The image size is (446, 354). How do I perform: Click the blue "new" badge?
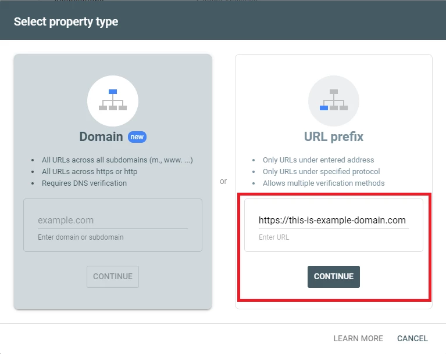tap(137, 137)
